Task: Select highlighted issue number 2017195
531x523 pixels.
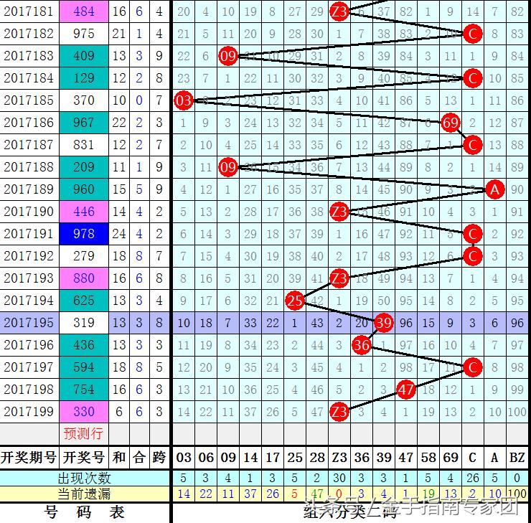Action: (29, 323)
